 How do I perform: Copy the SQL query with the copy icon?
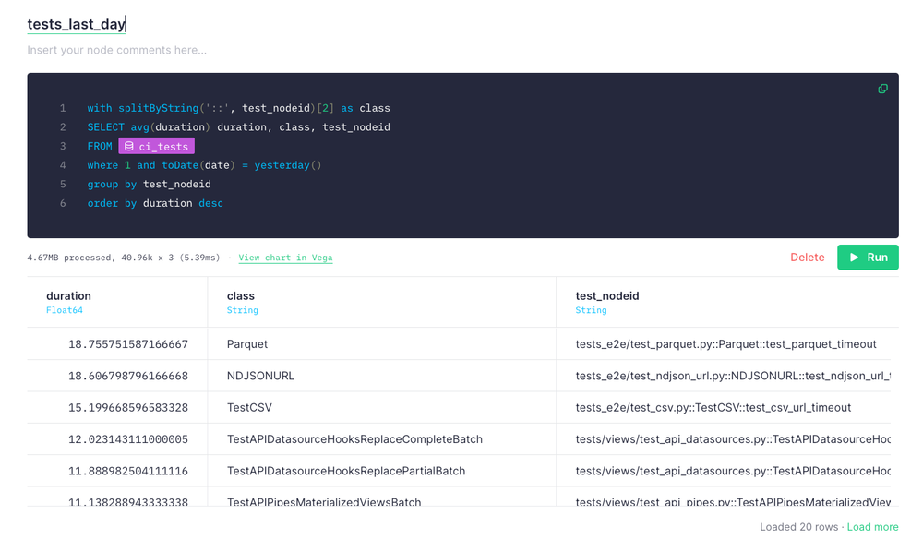(882, 89)
